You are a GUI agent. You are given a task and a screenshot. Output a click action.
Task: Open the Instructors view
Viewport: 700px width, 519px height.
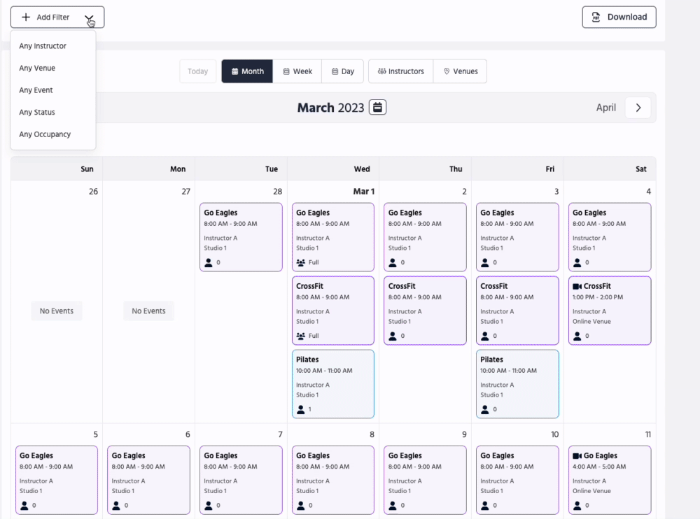click(400, 71)
